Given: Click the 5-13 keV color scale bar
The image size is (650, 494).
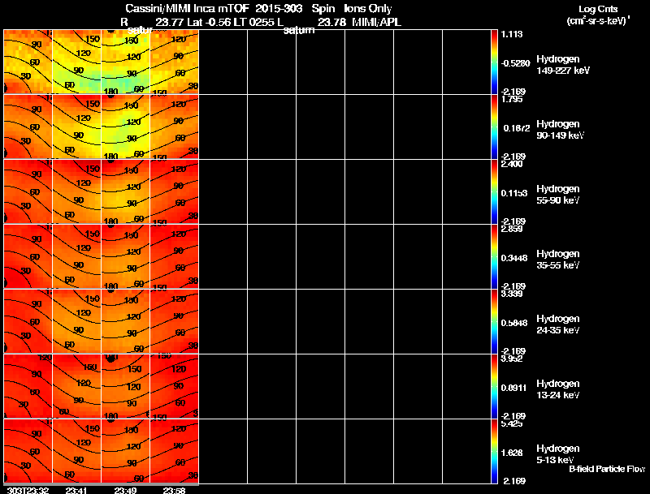Looking at the screenshot, I should tap(494, 451).
